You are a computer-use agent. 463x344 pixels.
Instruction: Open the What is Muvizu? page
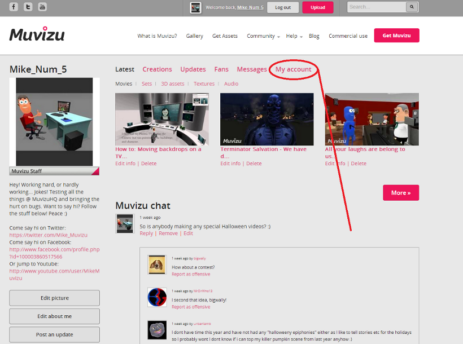[x=157, y=36]
